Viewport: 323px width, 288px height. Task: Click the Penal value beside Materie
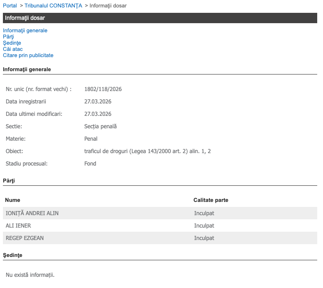91,139
